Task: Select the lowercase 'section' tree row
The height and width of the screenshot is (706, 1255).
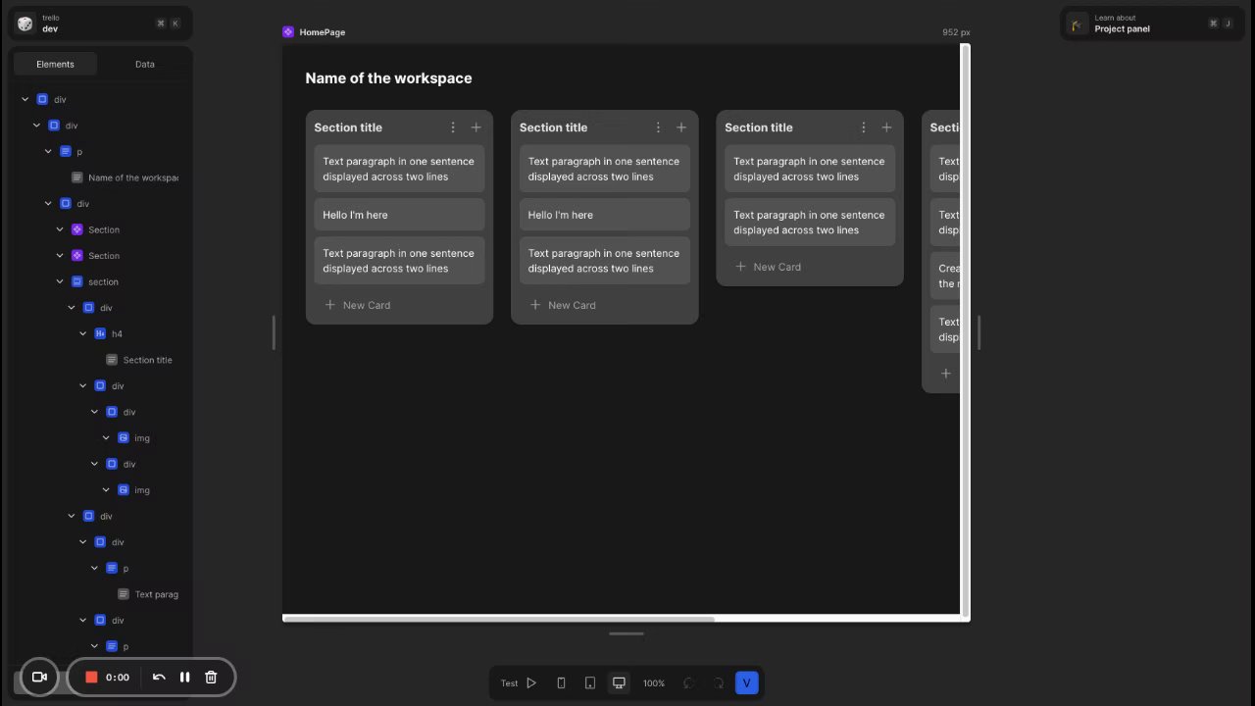Action: [103, 281]
